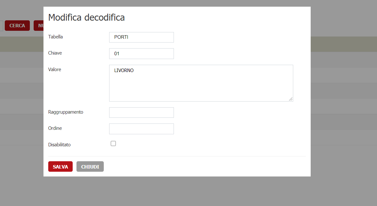Click the Modifica decodifica dialog title
Viewport: 377px width, 206px height.
86,17
